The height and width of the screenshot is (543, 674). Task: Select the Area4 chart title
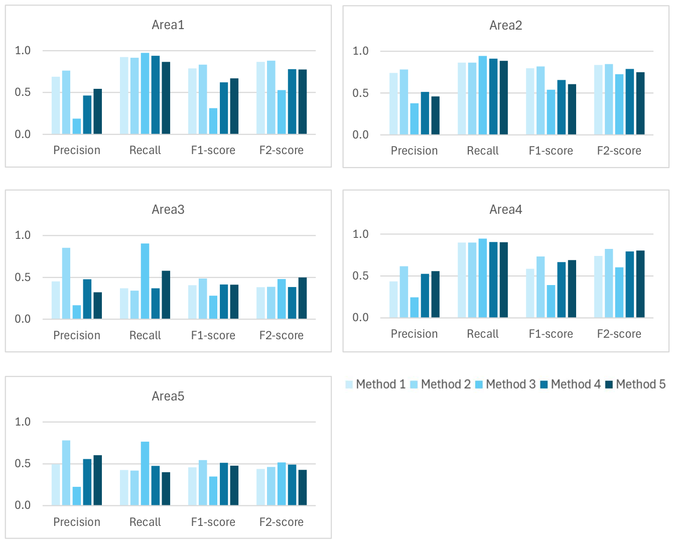pos(506,210)
